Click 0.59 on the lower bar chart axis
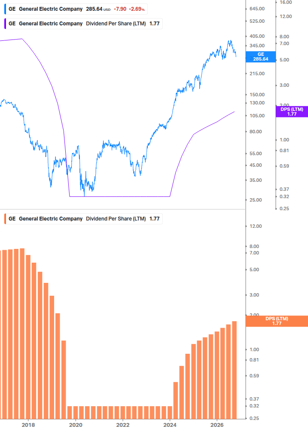Image resolution: width=308 pixels, height=432 pixels. coord(254,376)
